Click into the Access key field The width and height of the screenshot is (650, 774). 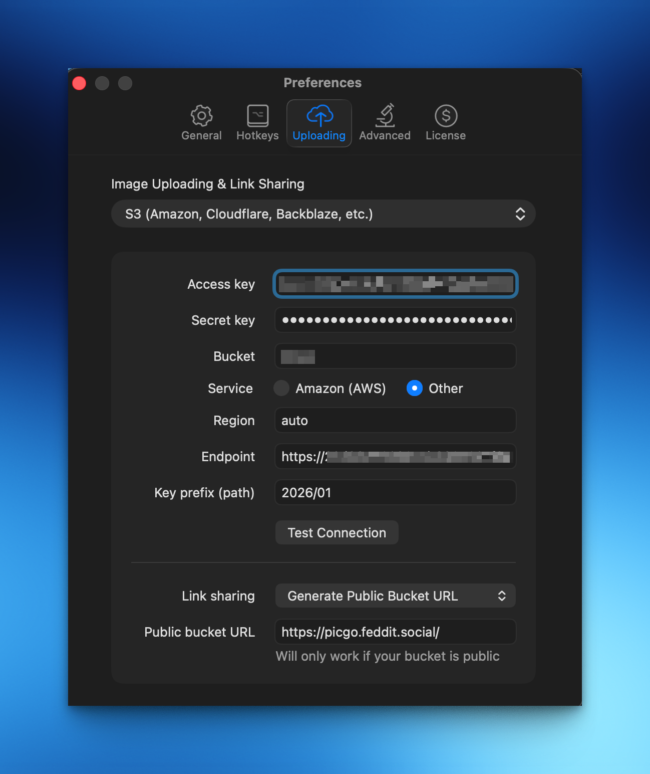pyautogui.click(x=395, y=284)
